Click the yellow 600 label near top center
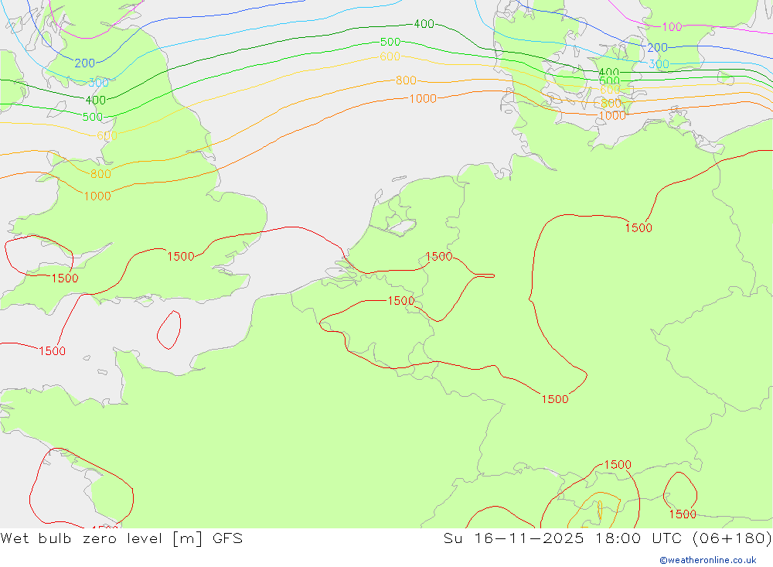The height and width of the screenshot is (567, 773). [390, 56]
